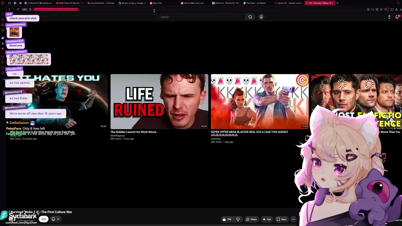Click the Share button
This screenshot has height=226, width=402.
(x=251, y=219)
